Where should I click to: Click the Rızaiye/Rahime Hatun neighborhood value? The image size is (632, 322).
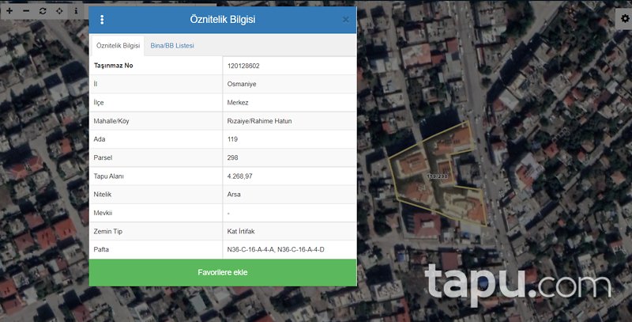259,121
